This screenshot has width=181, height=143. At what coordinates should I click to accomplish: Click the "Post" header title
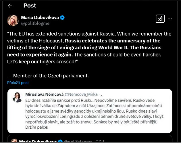(30, 6)
